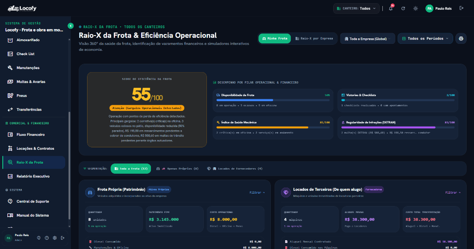Click the 55/100 efficiency score card
Viewport: 474px width, 249px height.
click(x=147, y=109)
